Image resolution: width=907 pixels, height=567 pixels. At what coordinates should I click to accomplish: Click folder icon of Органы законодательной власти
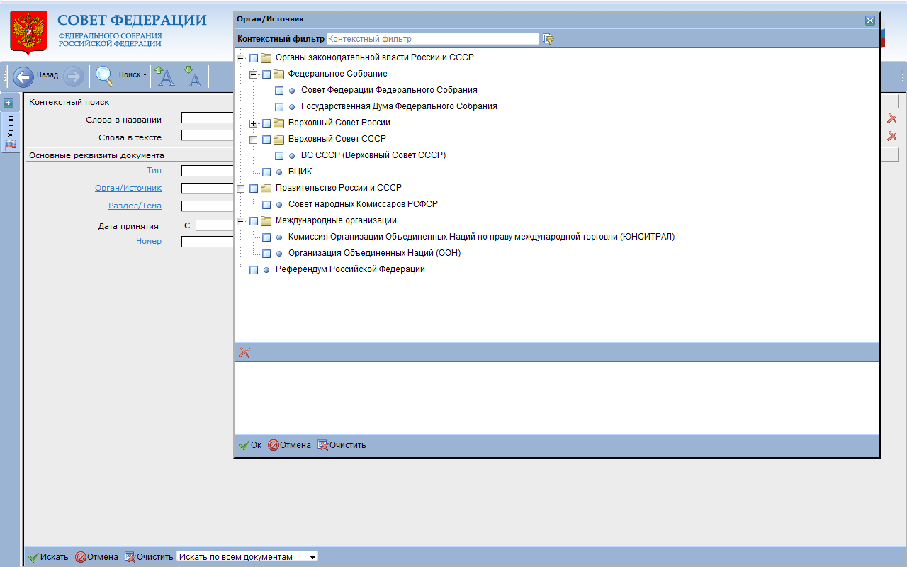[x=266, y=57]
